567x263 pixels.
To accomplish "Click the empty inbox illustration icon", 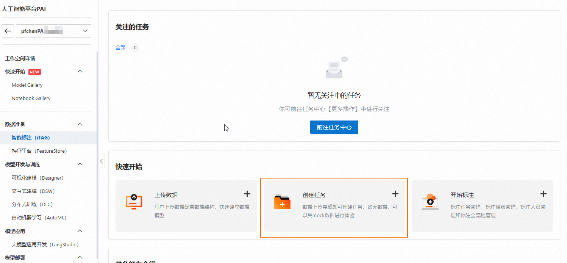I will click(x=336, y=68).
